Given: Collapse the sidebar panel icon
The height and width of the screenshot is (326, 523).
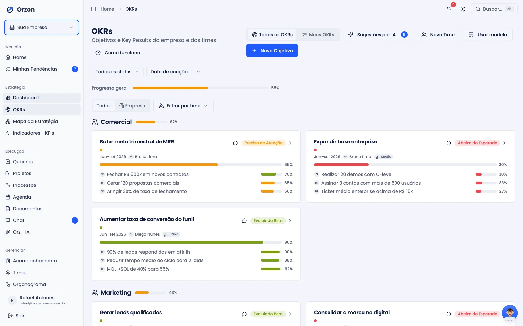Looking at the screenshot, I should (x=93, y=9).
